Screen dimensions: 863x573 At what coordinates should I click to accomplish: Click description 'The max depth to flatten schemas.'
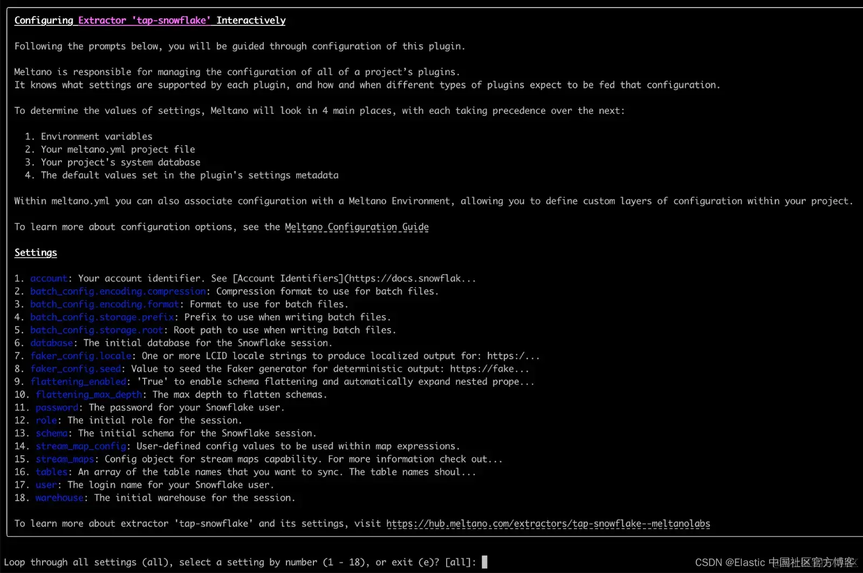click(240, 395)
